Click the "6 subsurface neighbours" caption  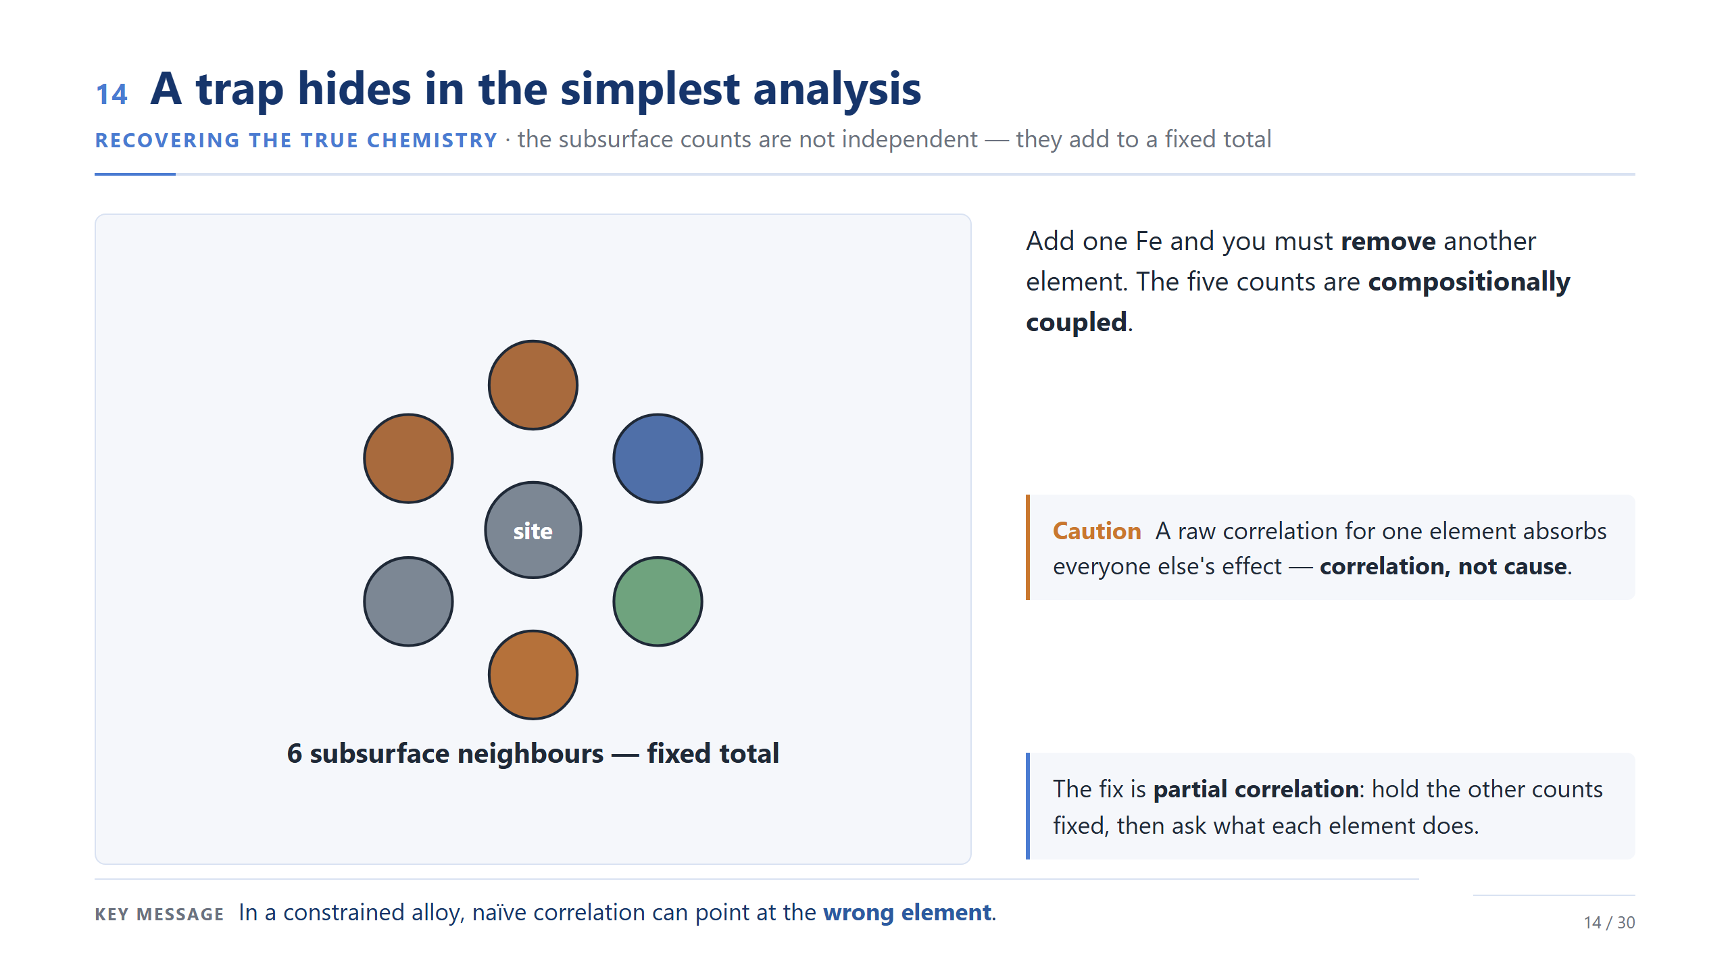coord(533,753)
